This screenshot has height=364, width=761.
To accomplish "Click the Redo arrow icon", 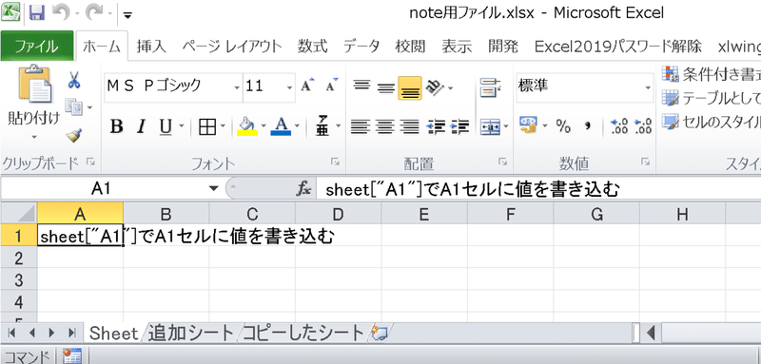I will (x=94, y=12).
